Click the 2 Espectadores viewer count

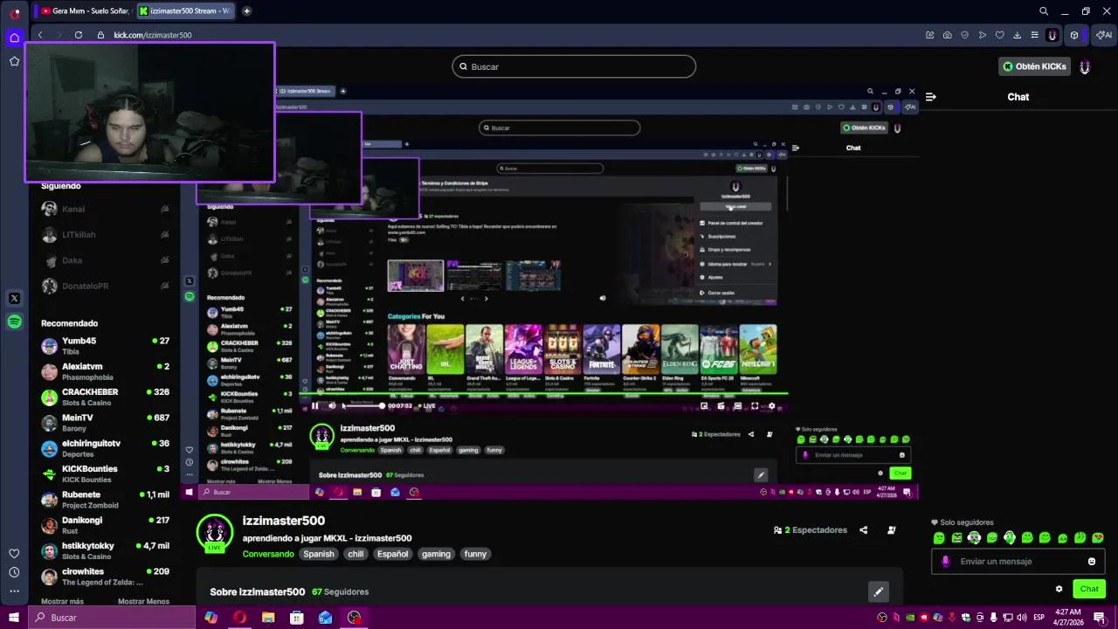[811, 530]
